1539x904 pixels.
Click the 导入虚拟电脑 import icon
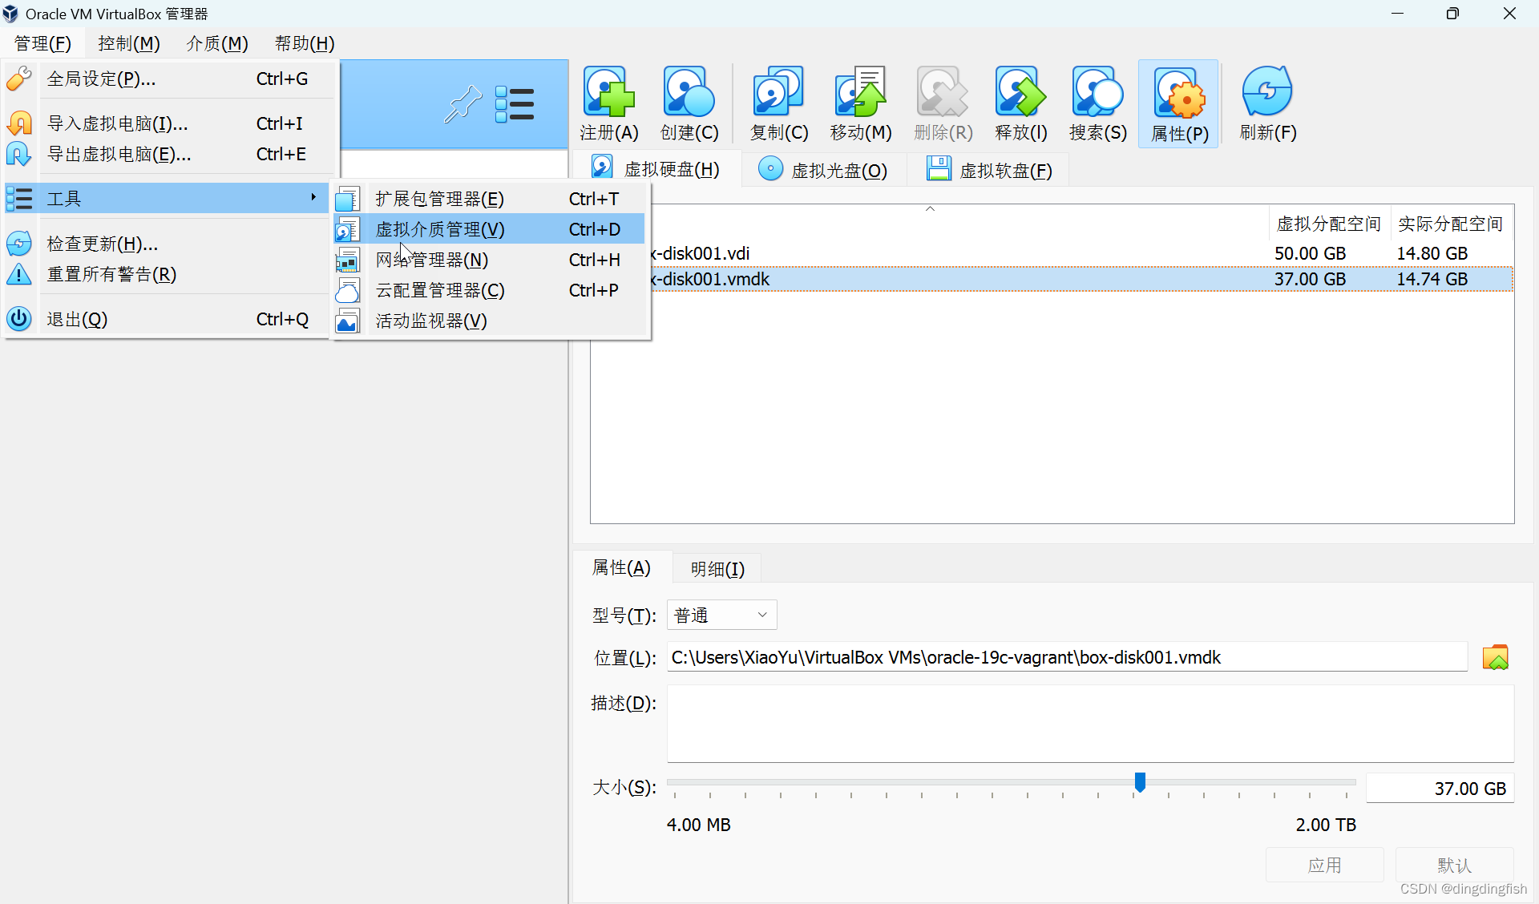(19, 123)
